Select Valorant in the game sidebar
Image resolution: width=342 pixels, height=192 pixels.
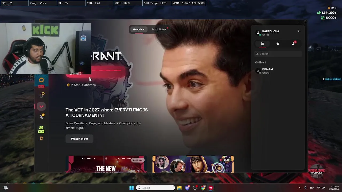tap(41, 106)
